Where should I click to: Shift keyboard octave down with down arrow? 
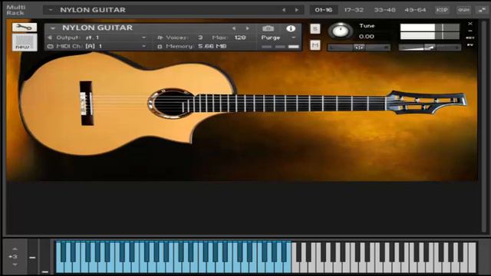[x=15, y=264]
